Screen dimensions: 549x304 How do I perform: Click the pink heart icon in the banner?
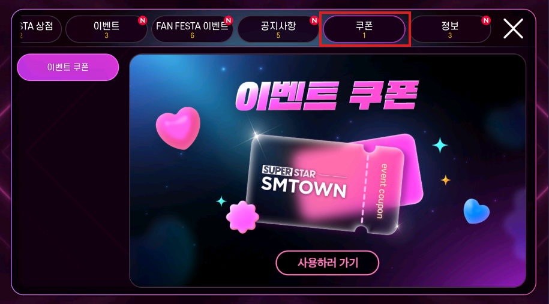pos(178,128)
